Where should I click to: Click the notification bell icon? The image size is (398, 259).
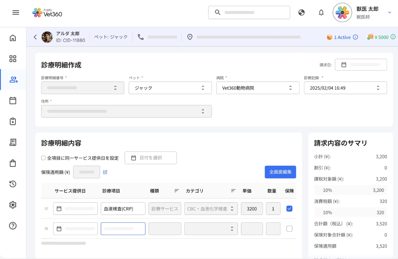pyautogui.click(x=321, y=13)
